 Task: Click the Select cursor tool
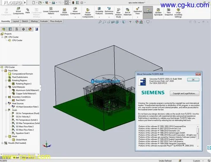[x=66, y=2]
